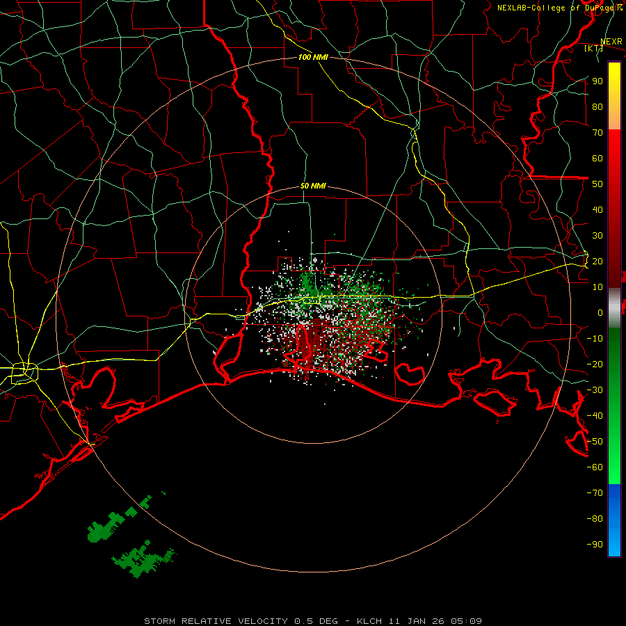Click the "11 JAN 26" date in the caption
This screenshot has width=626, height=626.
click(x=417, y=621)
